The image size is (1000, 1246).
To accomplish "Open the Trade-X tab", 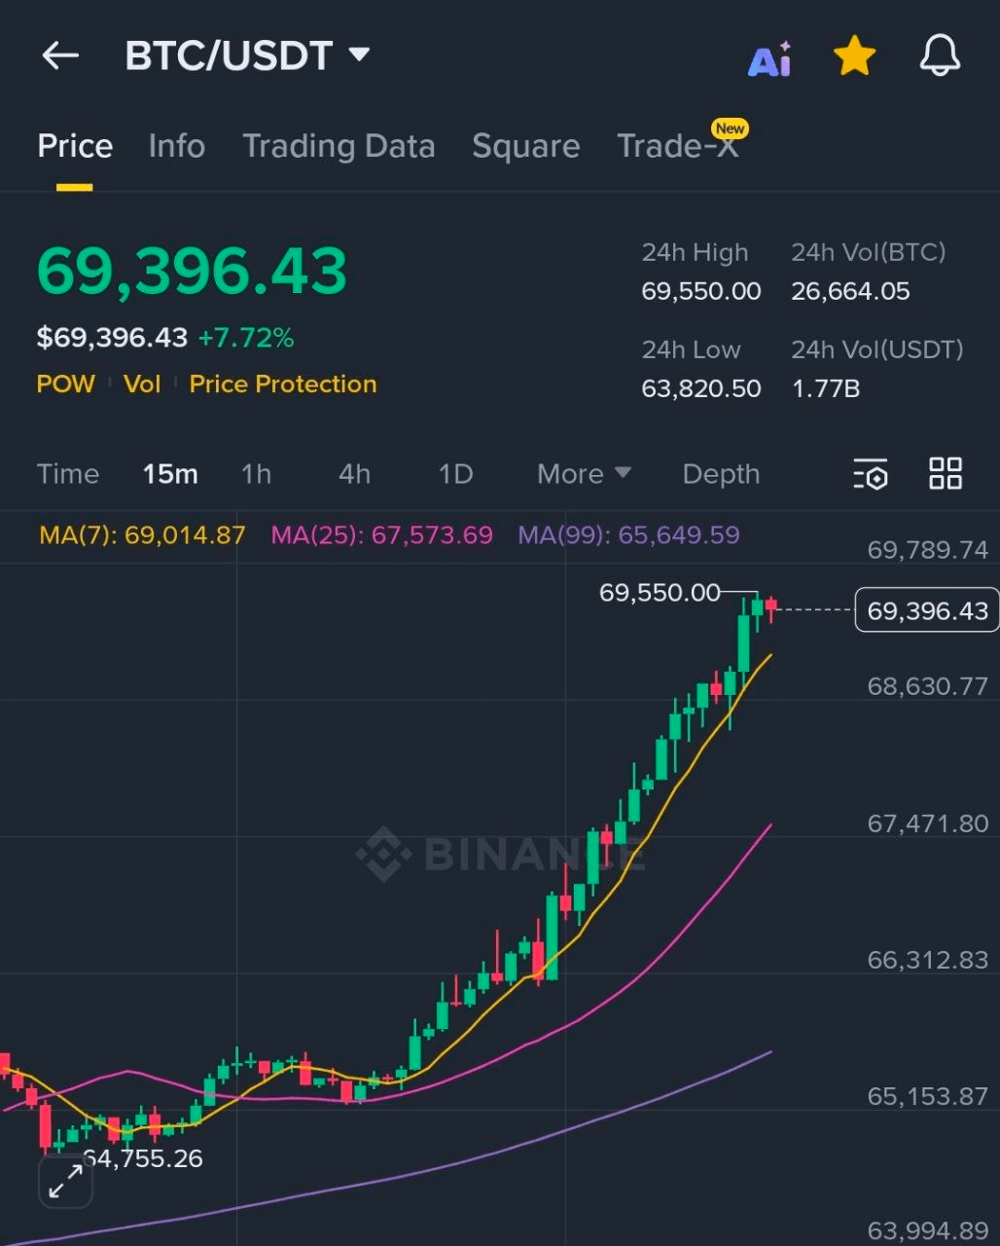I will tap(678, 146).
